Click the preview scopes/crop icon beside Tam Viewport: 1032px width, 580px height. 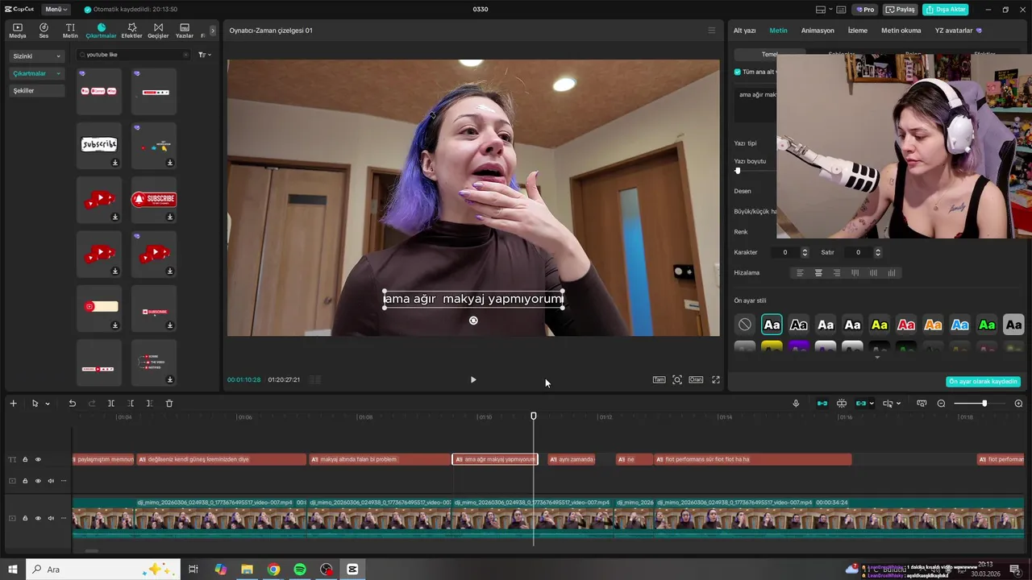[x=677, y=379]
